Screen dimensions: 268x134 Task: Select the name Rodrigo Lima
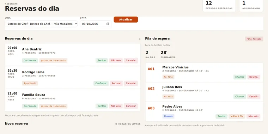[33, 72]
